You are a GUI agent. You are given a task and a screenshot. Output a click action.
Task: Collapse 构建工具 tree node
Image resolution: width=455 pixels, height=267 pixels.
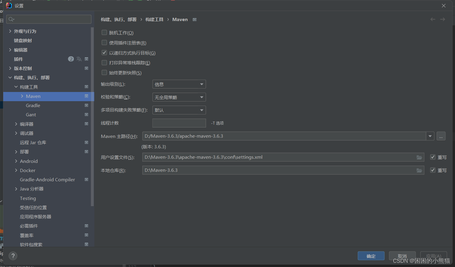coord(16,87)
